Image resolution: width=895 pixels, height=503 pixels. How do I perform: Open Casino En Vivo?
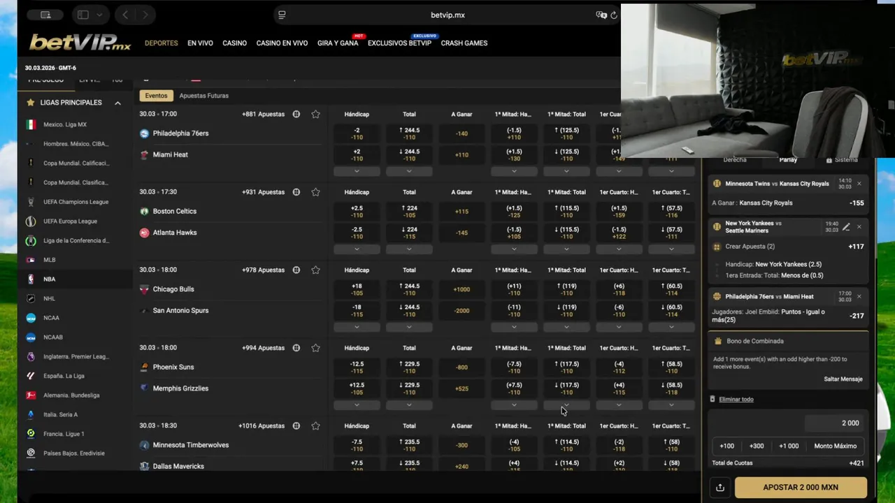click(x=282, y=43)
